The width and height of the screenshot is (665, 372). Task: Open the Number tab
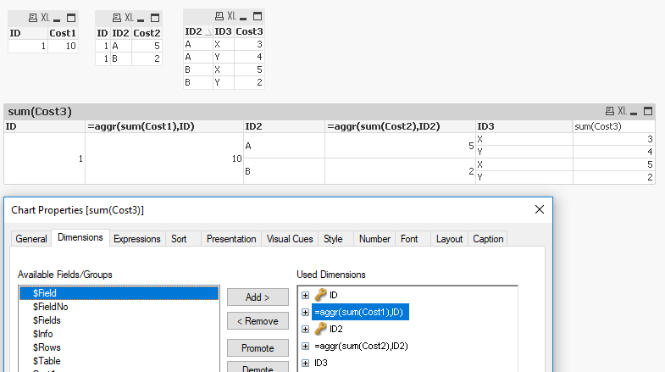click(374, 239)
